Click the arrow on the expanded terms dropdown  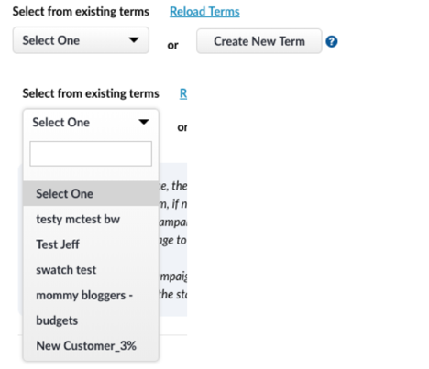144,122
